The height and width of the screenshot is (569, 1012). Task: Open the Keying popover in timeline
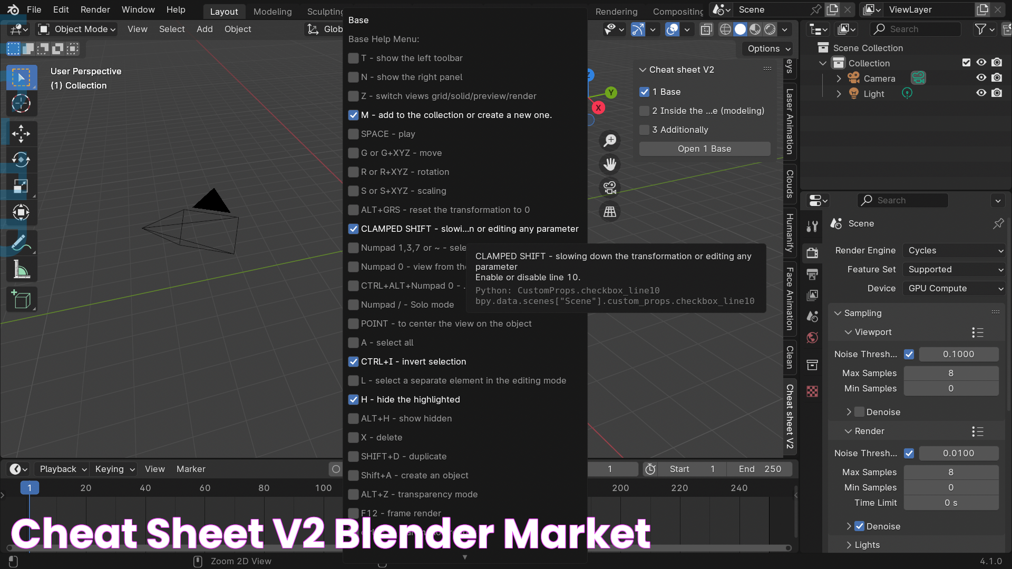114,469
